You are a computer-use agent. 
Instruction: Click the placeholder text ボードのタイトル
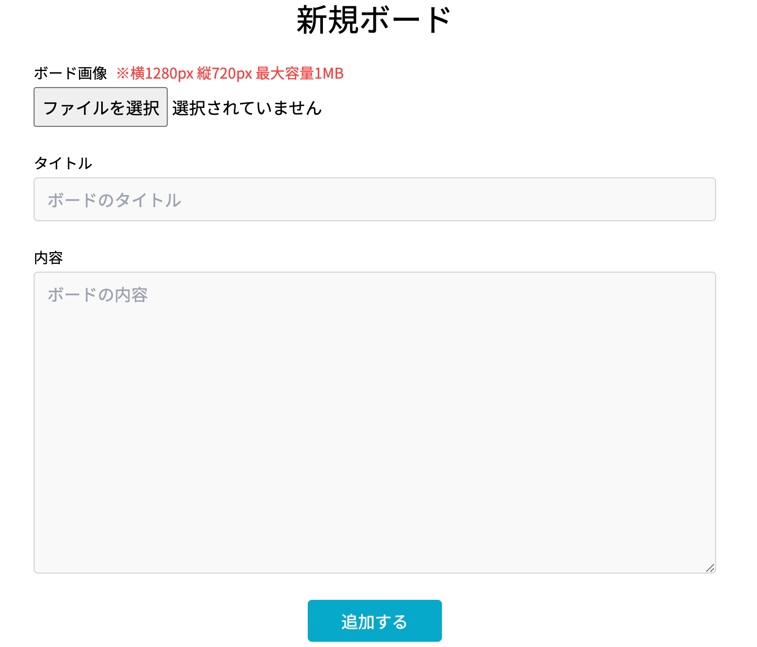[x=113, y=200]
